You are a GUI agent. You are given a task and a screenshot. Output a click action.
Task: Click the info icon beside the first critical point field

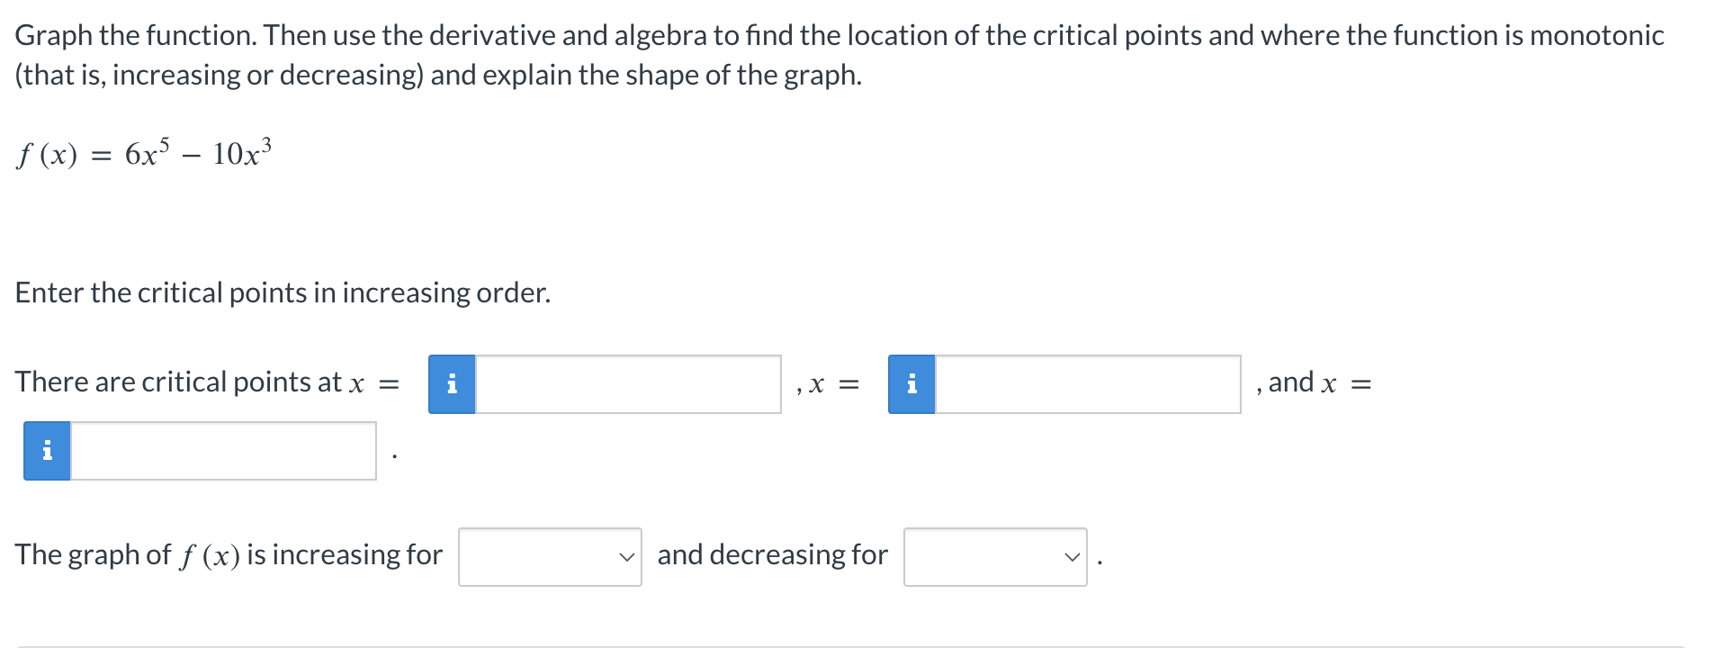(453, 384)
